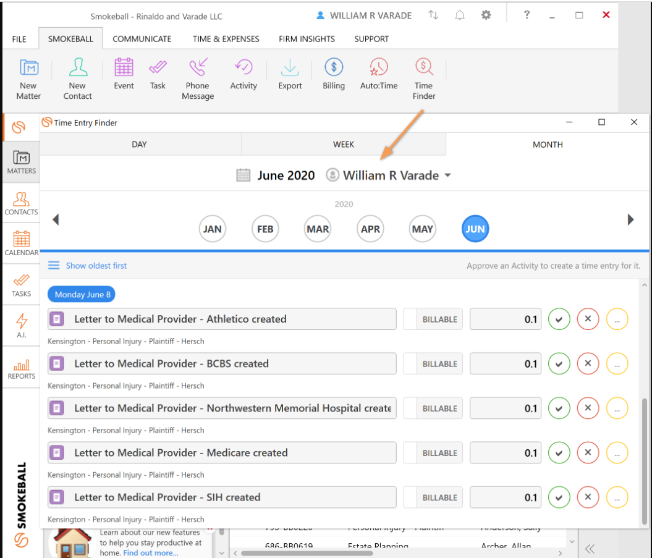The height and width of the screenshot is (558, 652).
Task: Go to next months with right arrow
Action: pyautogui.click(x=630, y=219)
